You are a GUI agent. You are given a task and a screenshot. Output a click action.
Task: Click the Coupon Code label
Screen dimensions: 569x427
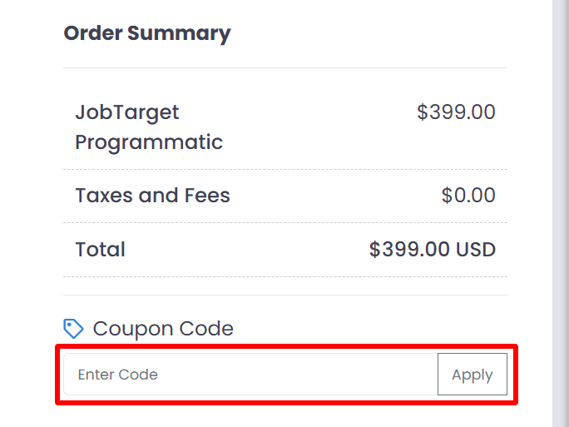pos(163,329)
